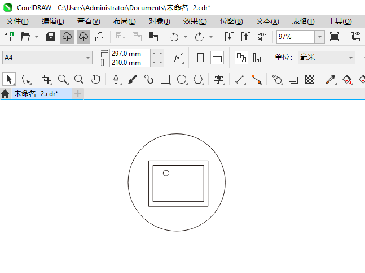Select the Zoom tool with flyout
The image size is (365, 273).
63,79
